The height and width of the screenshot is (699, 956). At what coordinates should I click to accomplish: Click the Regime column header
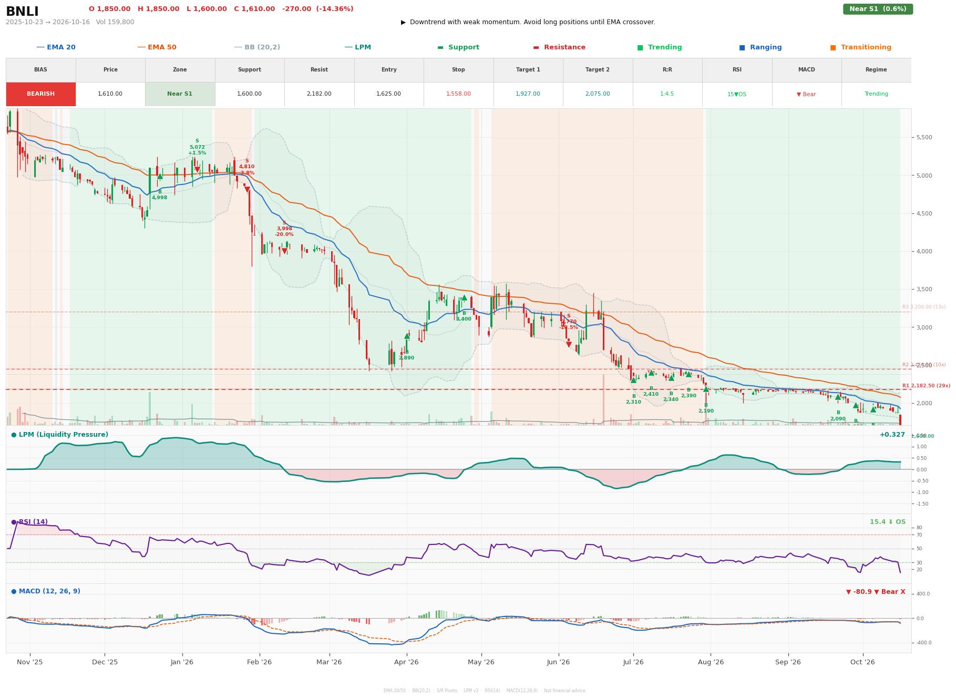(876, 70)
